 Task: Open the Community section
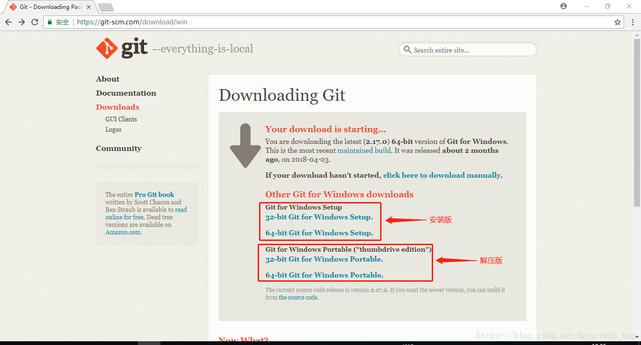pyautogui.click(x=119, y=148)
